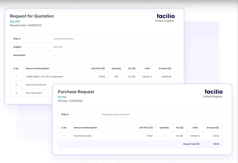Viewport: 238px width, 163px height.
Task: Click the bold 55.50 grand total value
Action: (216, 144)
